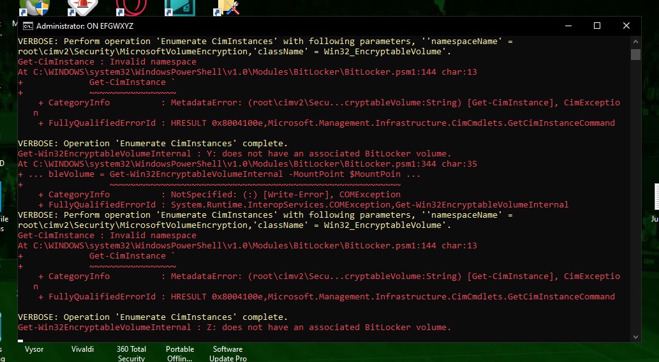Click the blinking cursor prompt line
Screen dimensions: 659x362
21,338
